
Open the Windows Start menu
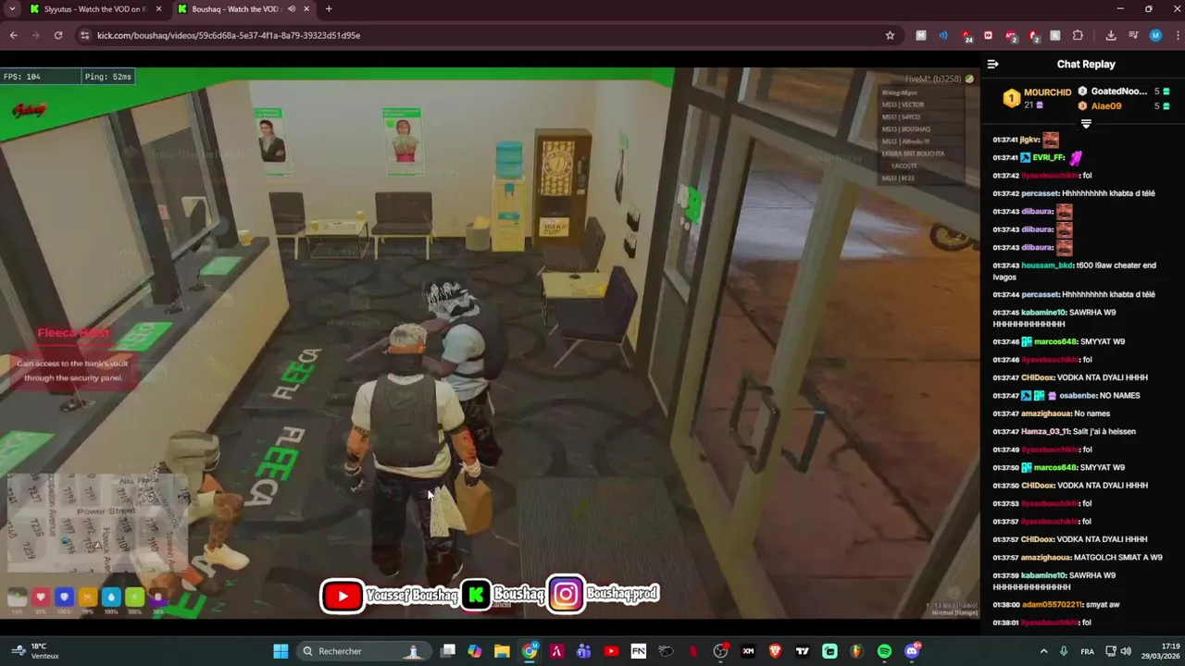tap(281, 651)
